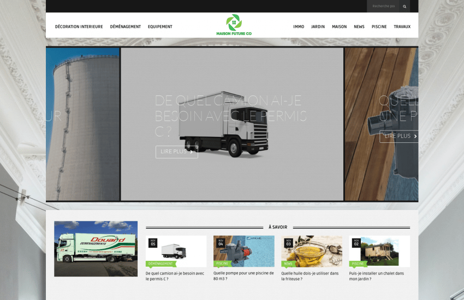Screen dimensions: 464x300
Task: Open the Déménagement menu item
Action: point(125,27)
